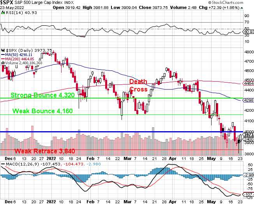254x204 pixels.
Task: Click the Weak Retrace 3,840 annotation
Action: coord(39,151)
